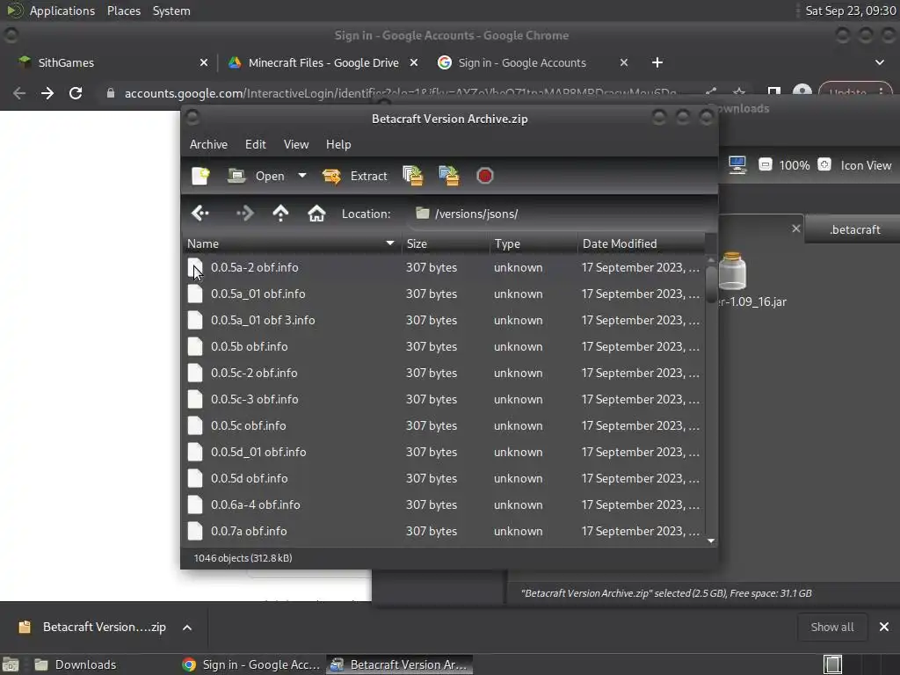900x675 pixels.
Task: Click the new archive icon in toolbar
Action: pos(200,176)
